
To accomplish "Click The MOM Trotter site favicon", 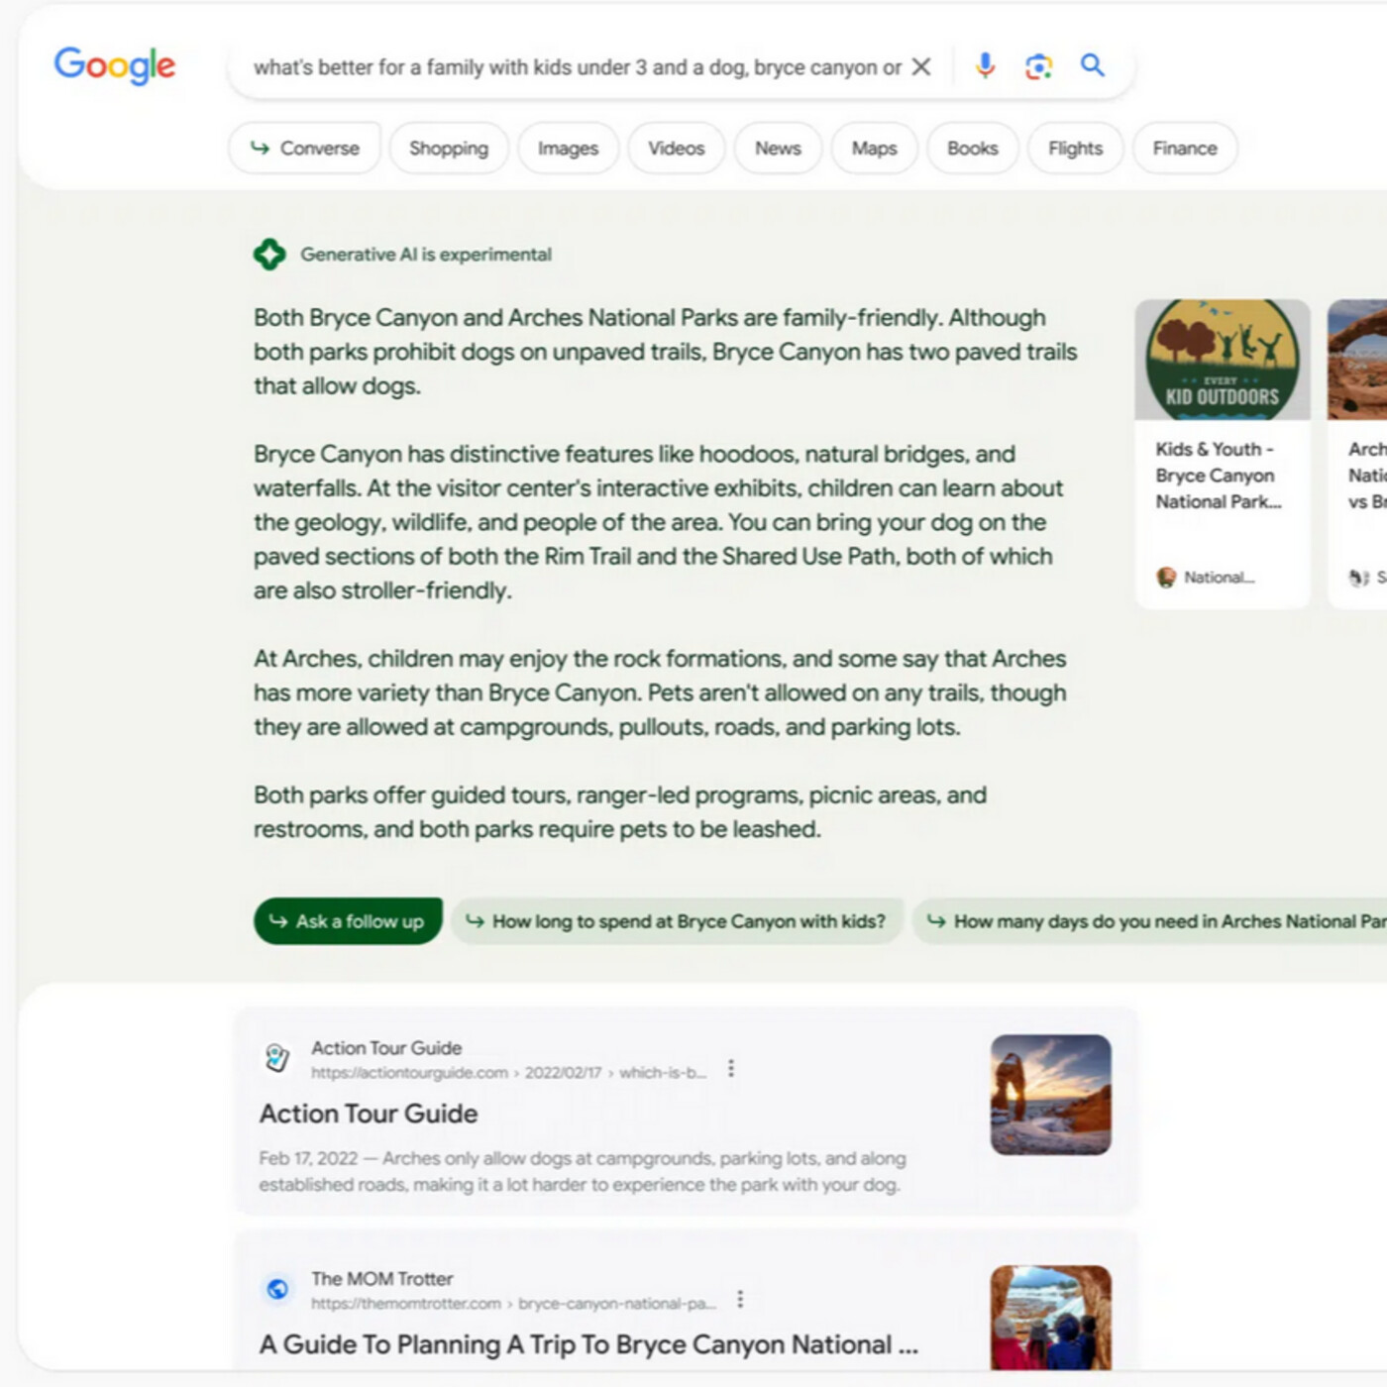I will click(x=277, y=1289).
